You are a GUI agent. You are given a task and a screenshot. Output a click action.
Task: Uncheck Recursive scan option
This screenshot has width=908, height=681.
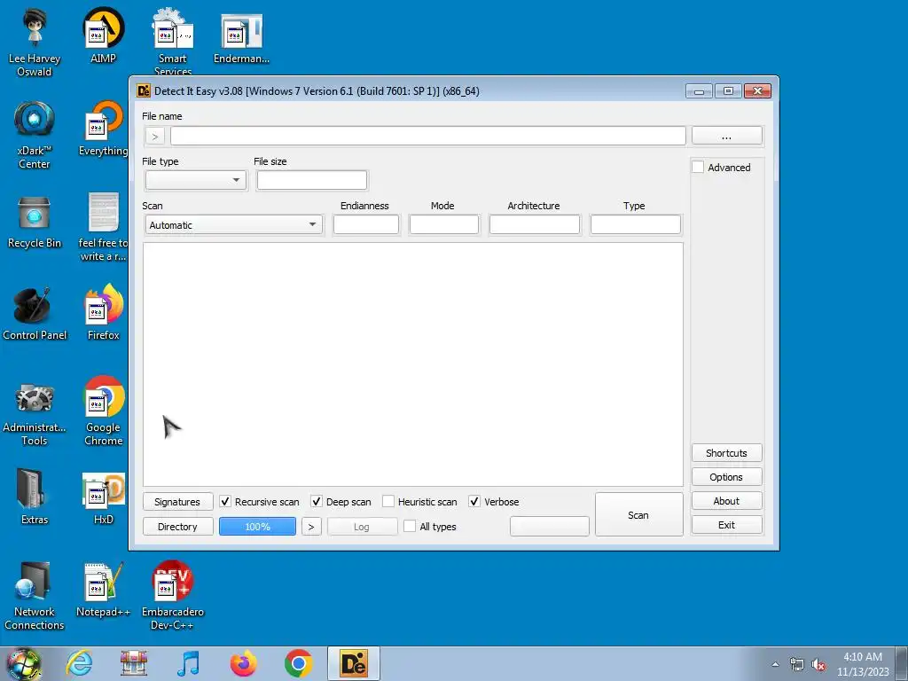pyautogui.click(x=224, y=502)
